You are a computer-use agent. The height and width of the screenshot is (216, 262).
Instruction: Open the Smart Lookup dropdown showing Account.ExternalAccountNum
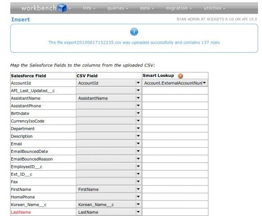175,83
